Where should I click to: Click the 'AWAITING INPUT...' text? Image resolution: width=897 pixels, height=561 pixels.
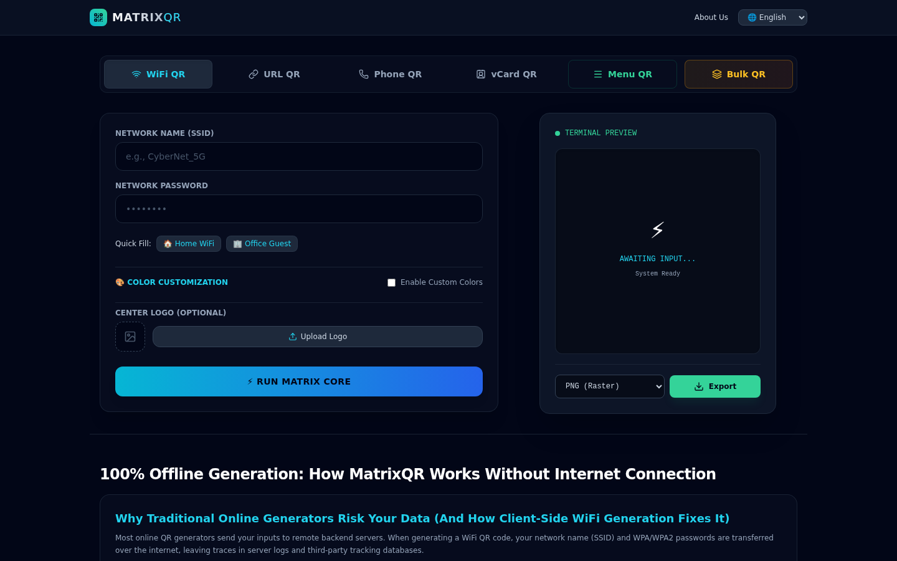(658, 259)
